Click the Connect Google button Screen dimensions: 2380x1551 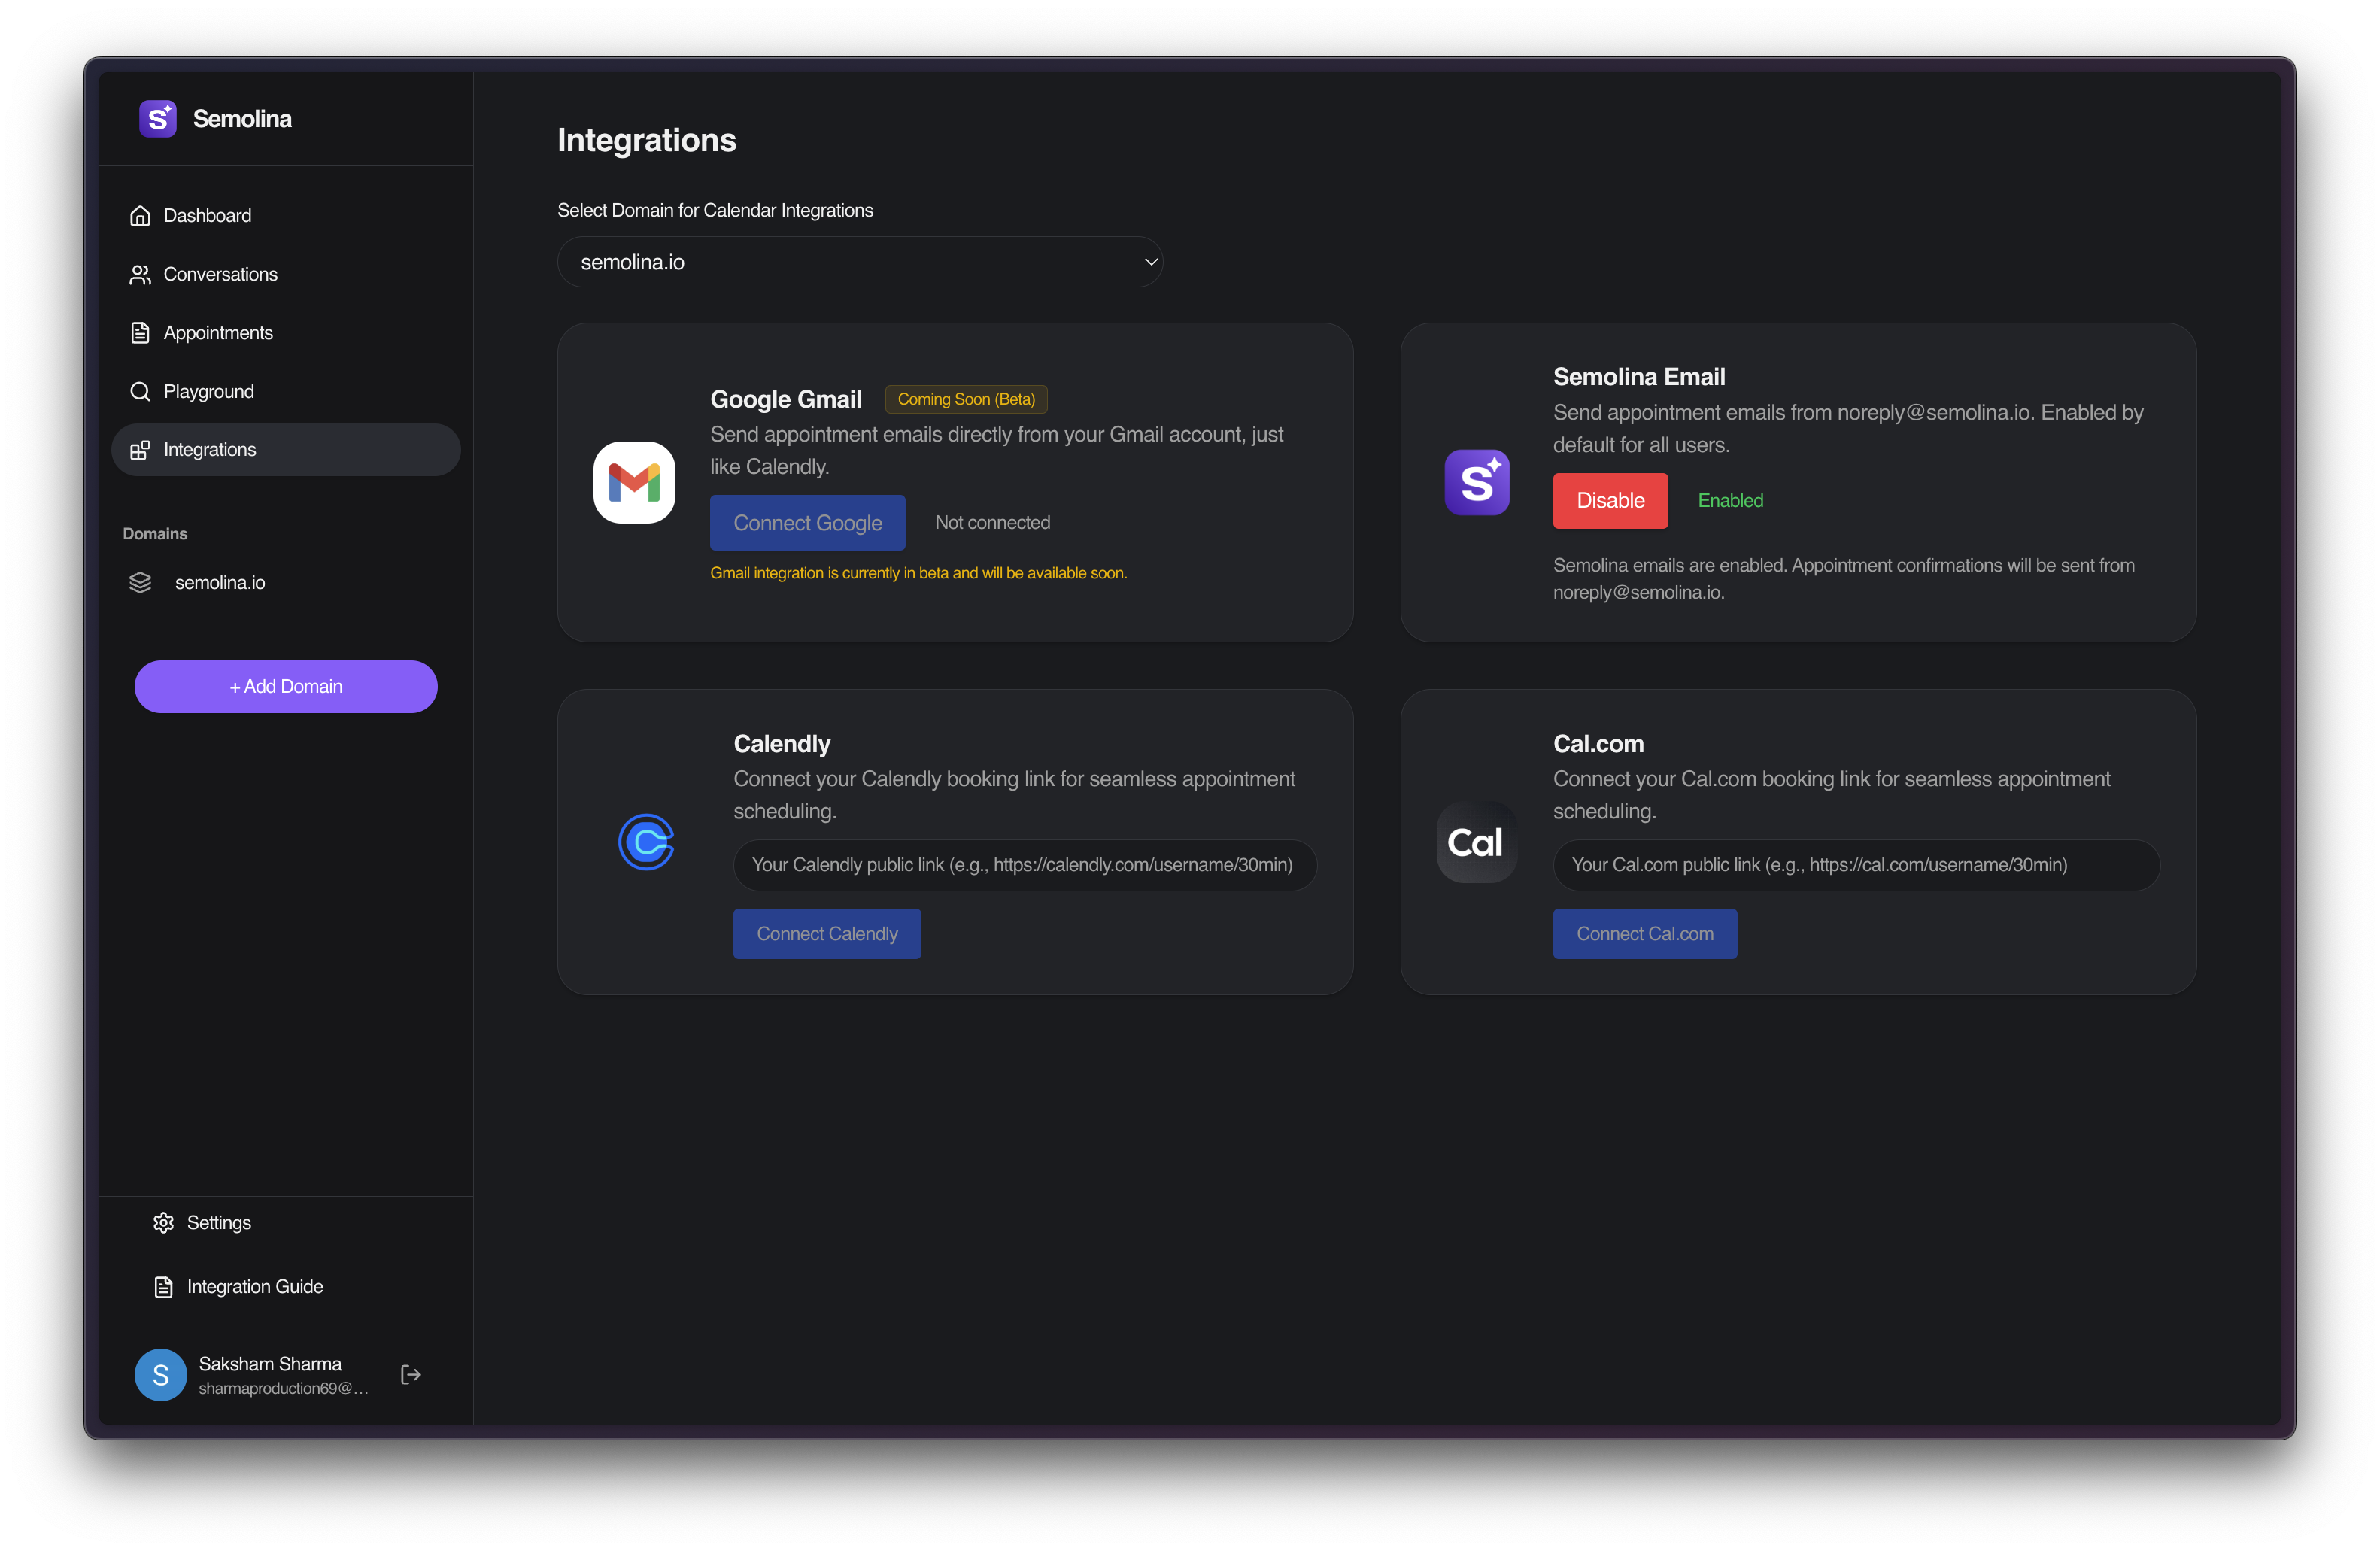[808, 523]
